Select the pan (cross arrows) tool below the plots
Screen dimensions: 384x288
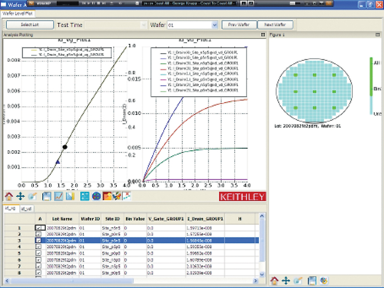[x=21, y=196]
